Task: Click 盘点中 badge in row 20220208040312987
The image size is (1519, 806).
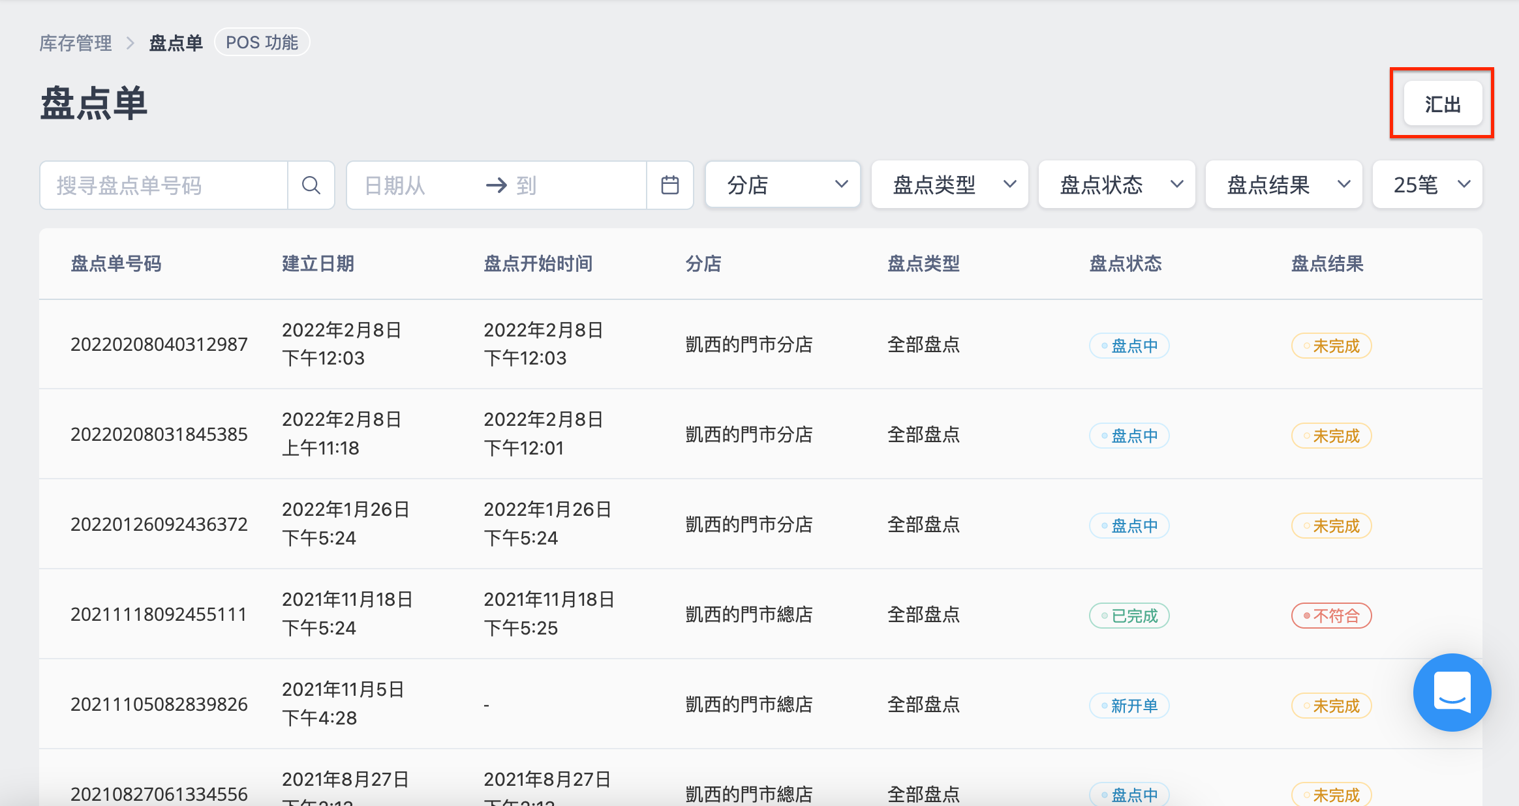Action: point(1129,346)
